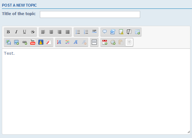The width and height of the screenshot is (192, 138).
Task: Insert an image
Action: 16,42
